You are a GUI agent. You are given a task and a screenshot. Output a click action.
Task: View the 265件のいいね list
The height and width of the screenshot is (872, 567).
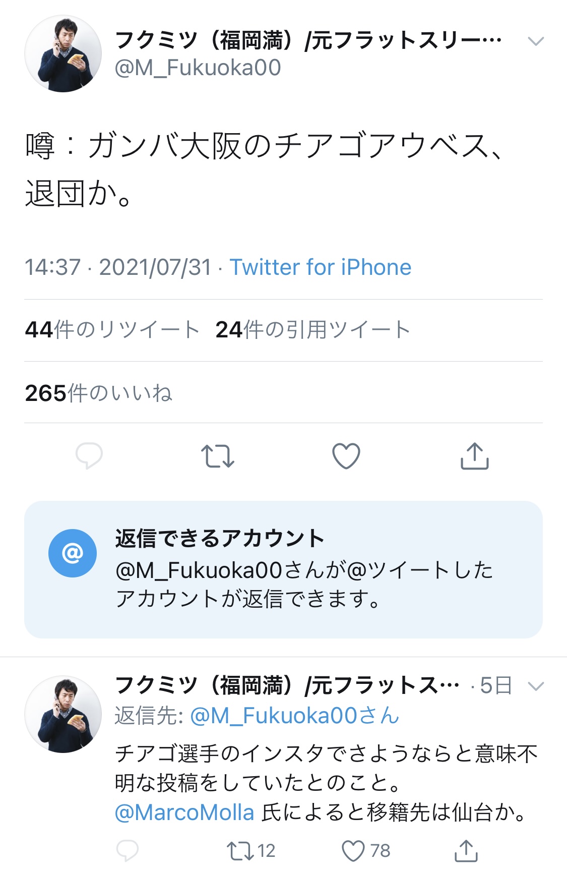click(x=99, y=393)
